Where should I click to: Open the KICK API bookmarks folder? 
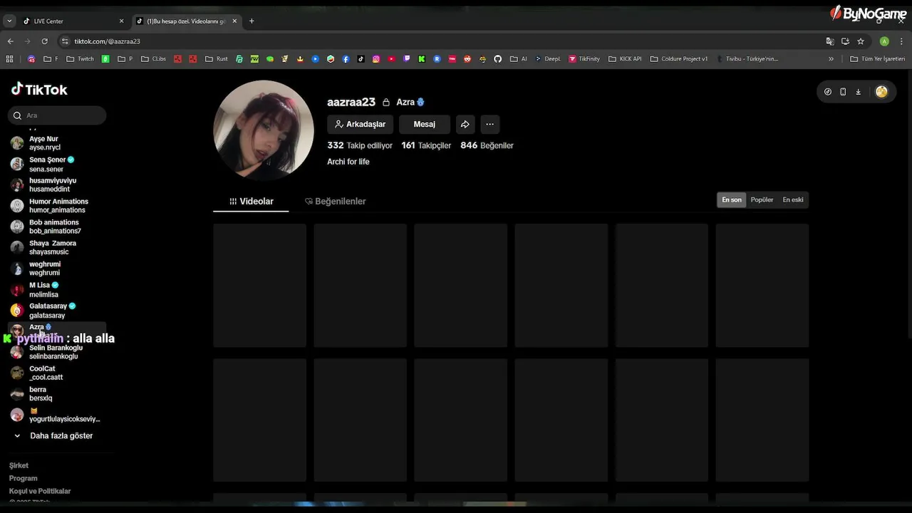(x=625, y=59)
